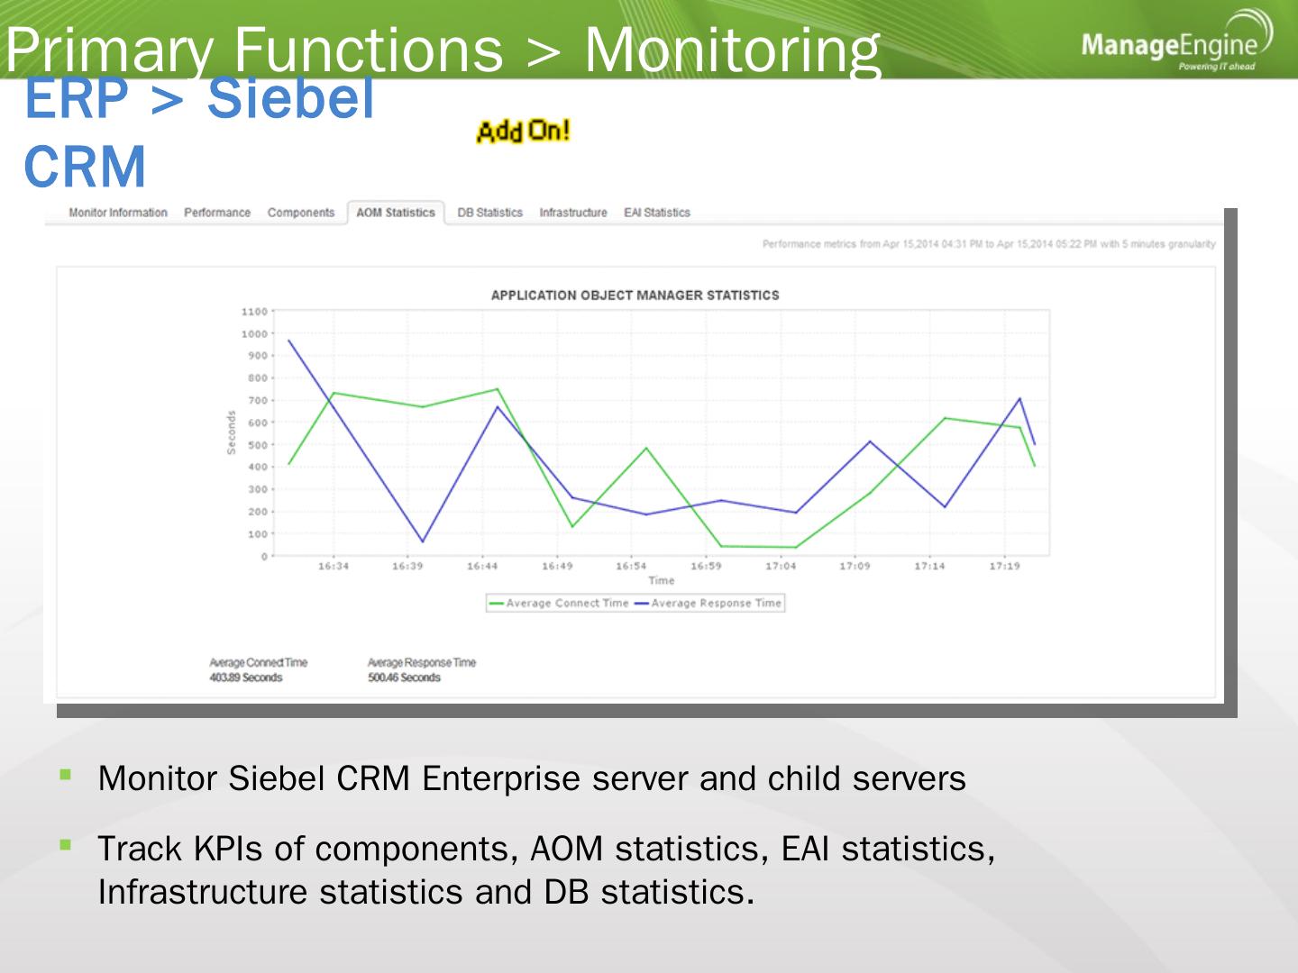Click blue line's lowest point near 16:39

coord(423,541)
